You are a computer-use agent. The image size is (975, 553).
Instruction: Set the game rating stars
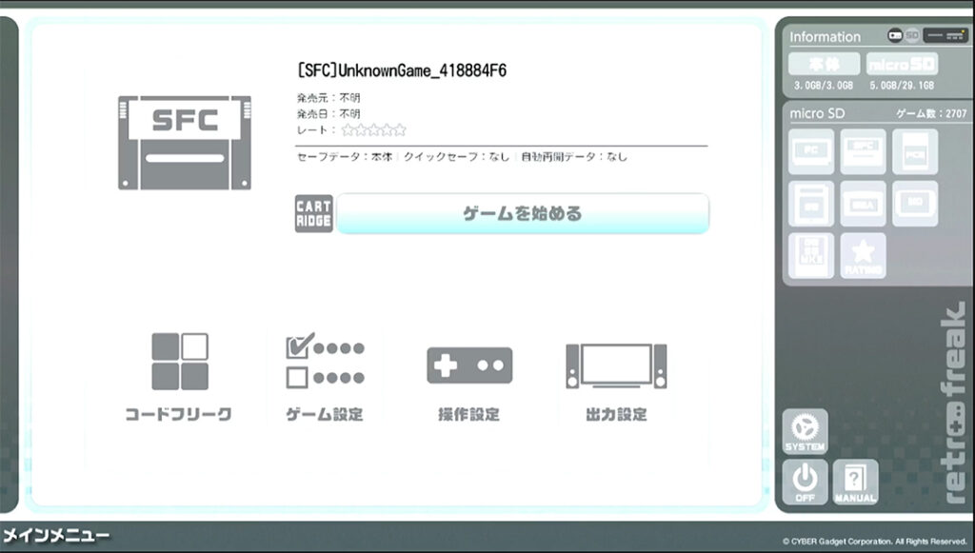click(373, 129)
